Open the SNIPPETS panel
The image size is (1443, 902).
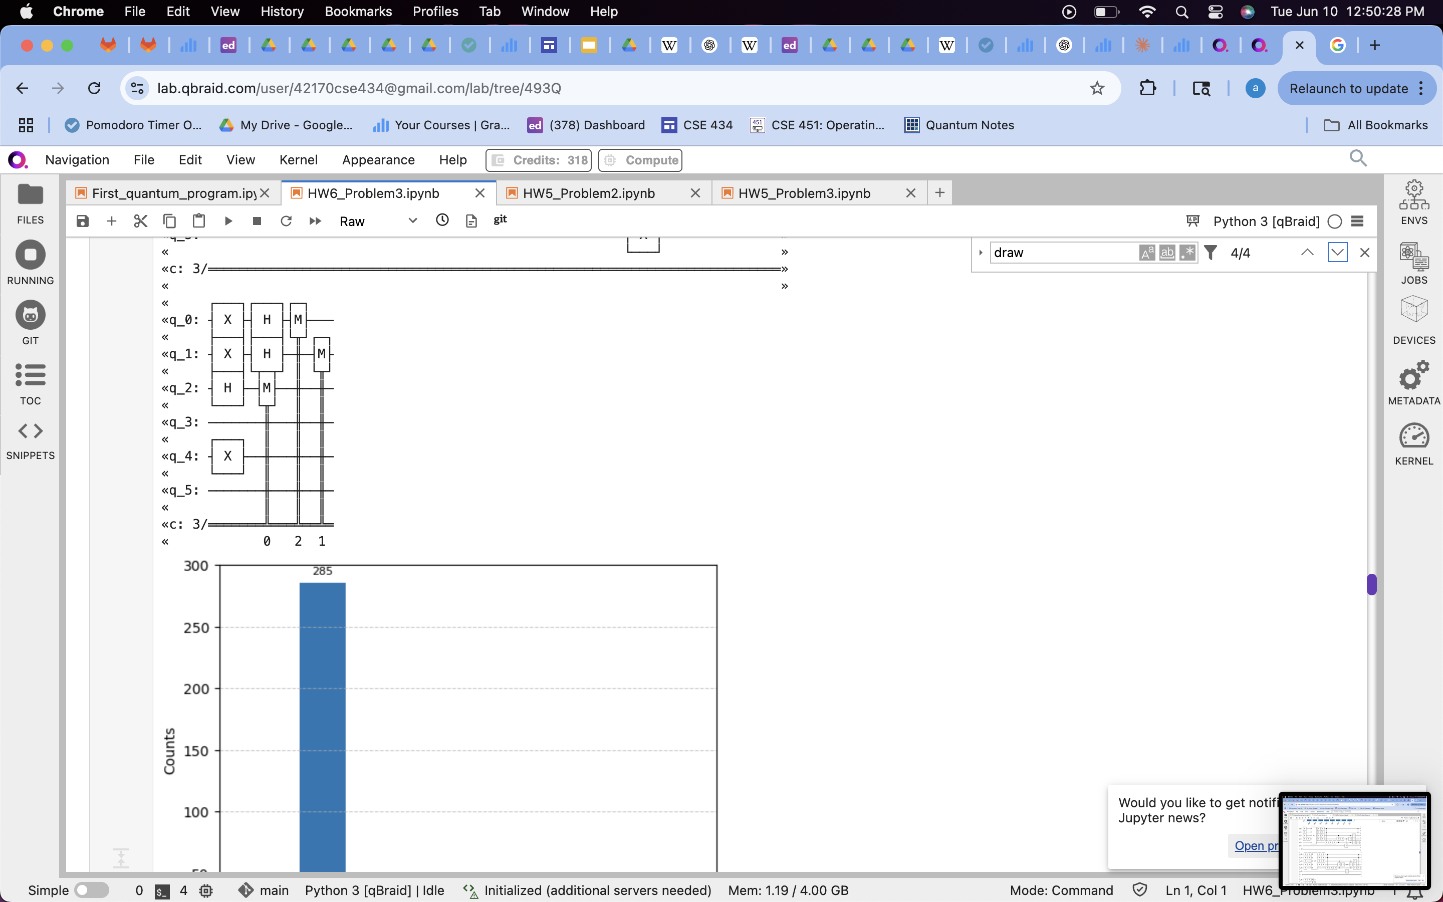click(x=31, y=441)
